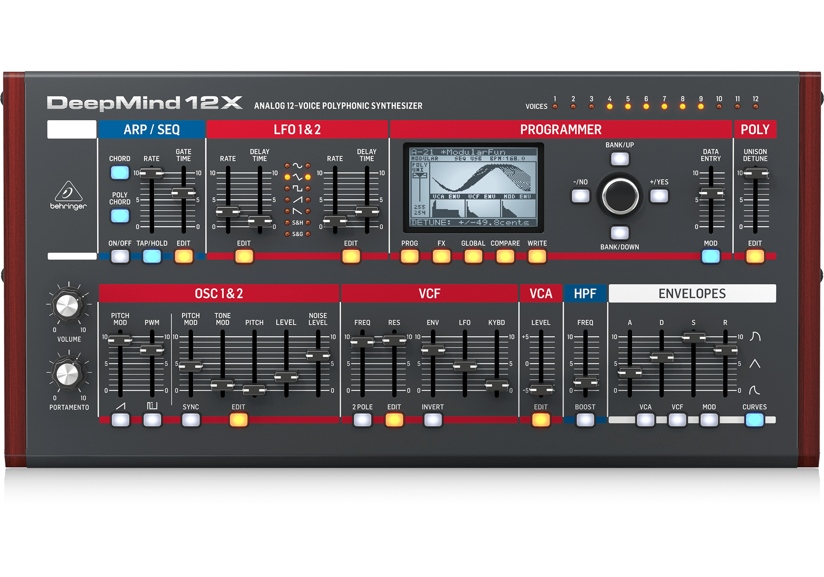The width and height of the screenshot is (824, 577).
Task: Click OSC 1&2 EDIT button
Action: [239, 420]
